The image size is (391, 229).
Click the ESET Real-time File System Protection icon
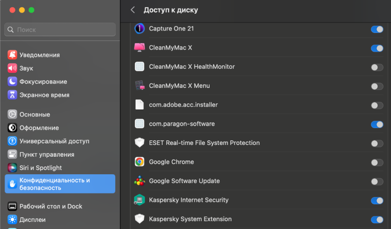(x=140, y=143)
